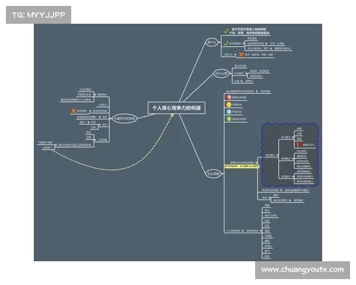The height and width of the screenshot is (285, 356).
Task: Click the blue priority 3 marker
Action: (x=228, y=112)
